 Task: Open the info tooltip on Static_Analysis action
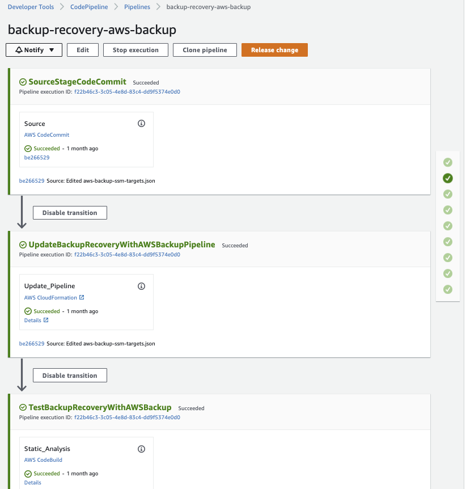point(141,449)
